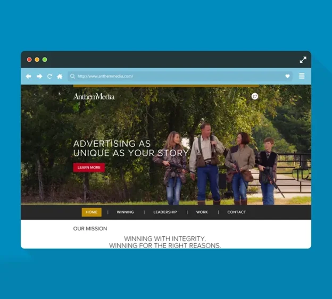332x299 pixels.
Task: Click the browser forward arrow
Action: click(39, 76)
